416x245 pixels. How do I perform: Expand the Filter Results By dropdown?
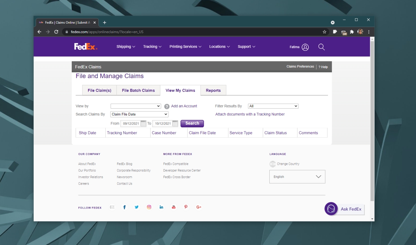[273, 106]
